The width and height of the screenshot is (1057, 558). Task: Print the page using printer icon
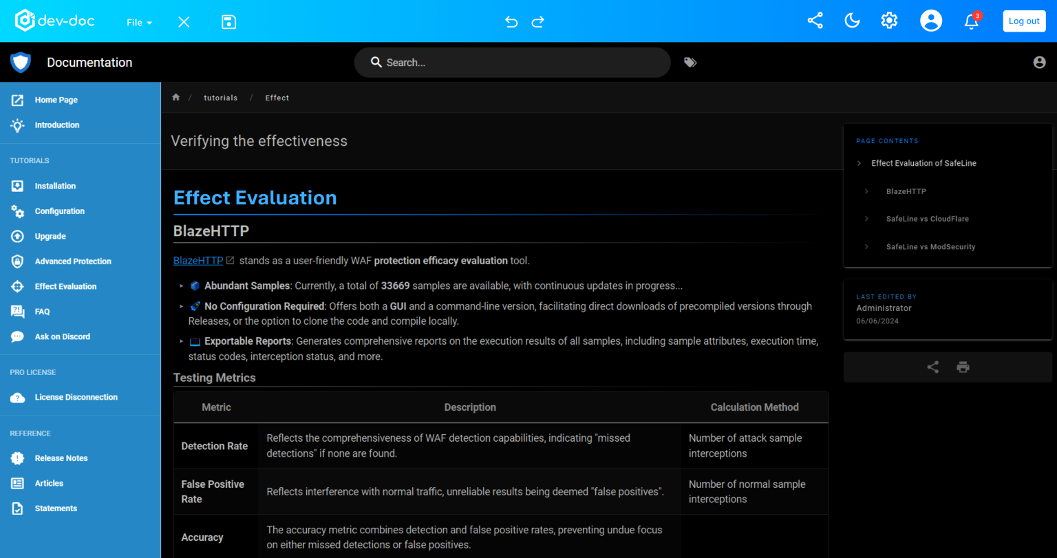coord(963,367)
